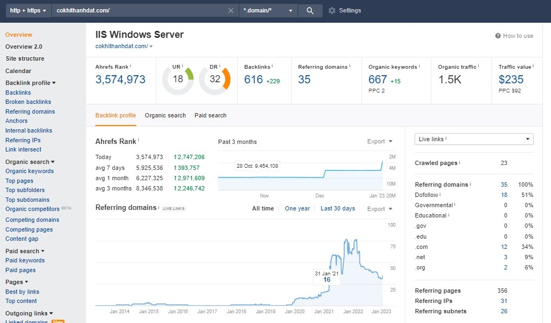Click info icon next to Ahrefs Rank metric
551x323 pixels.
click(x=130, y=65)
